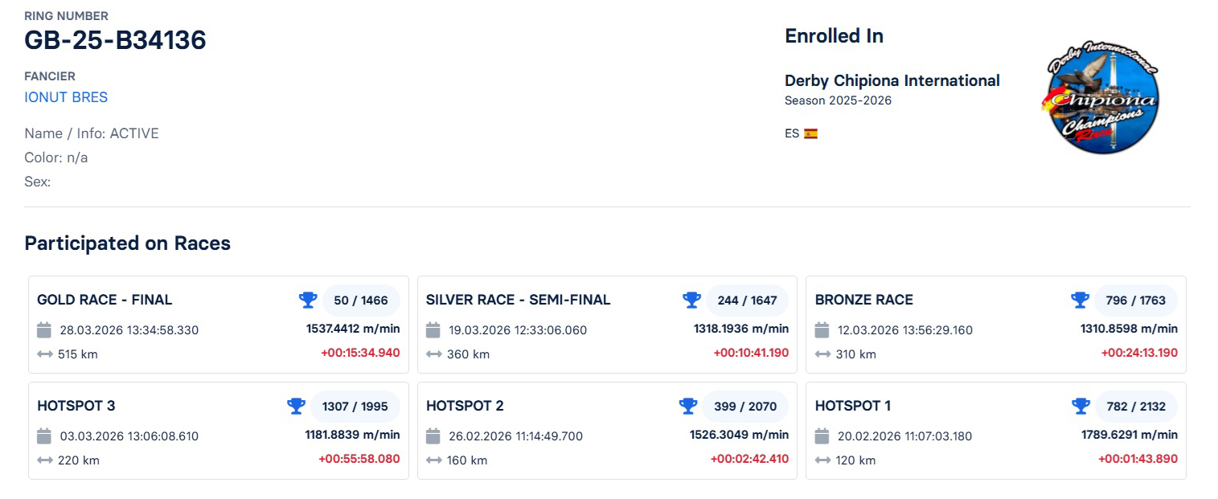Click the trophy icon on Gold Race card
Screen dimensions: 1218x499
click(308, 299)
